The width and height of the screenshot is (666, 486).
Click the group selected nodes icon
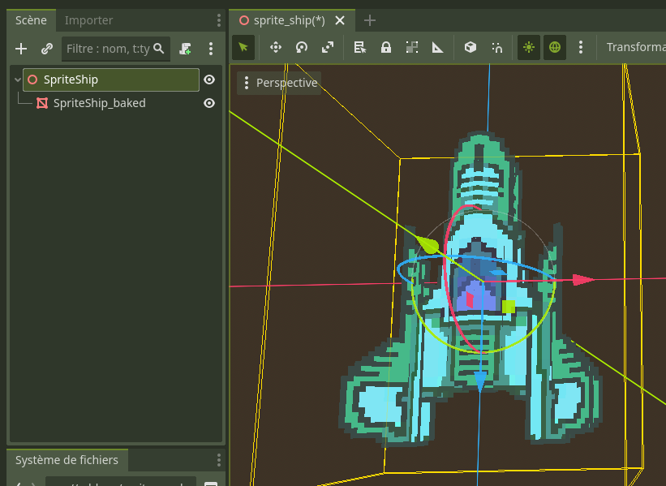click(412, 47)
